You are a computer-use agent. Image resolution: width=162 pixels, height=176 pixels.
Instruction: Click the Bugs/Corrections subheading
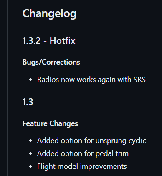51,62
